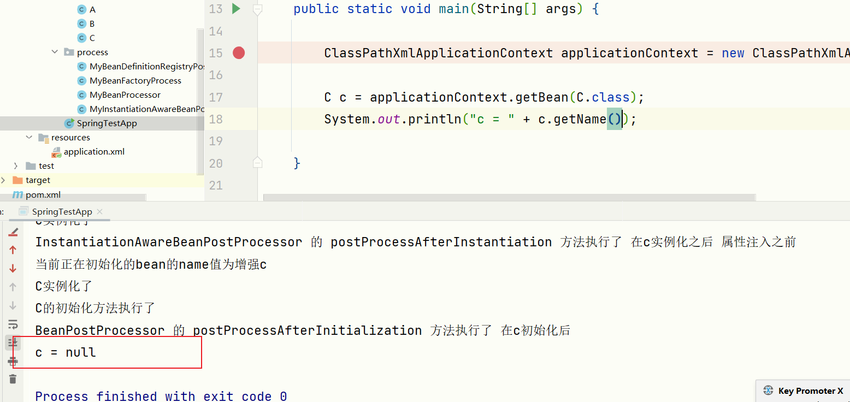This screenshot has width=850, height=402.
Task: Click console line 'C的初始化方法执行了'
Action: pyautogui.click(x=96, y=308)
